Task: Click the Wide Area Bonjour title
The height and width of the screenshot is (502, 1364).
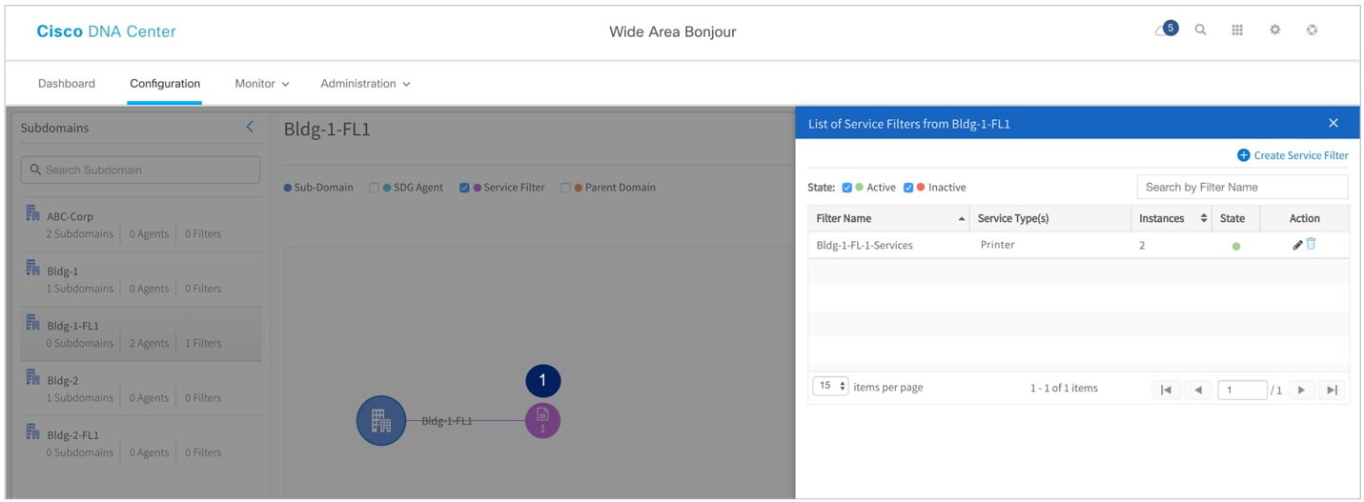Action: [673, 31]
